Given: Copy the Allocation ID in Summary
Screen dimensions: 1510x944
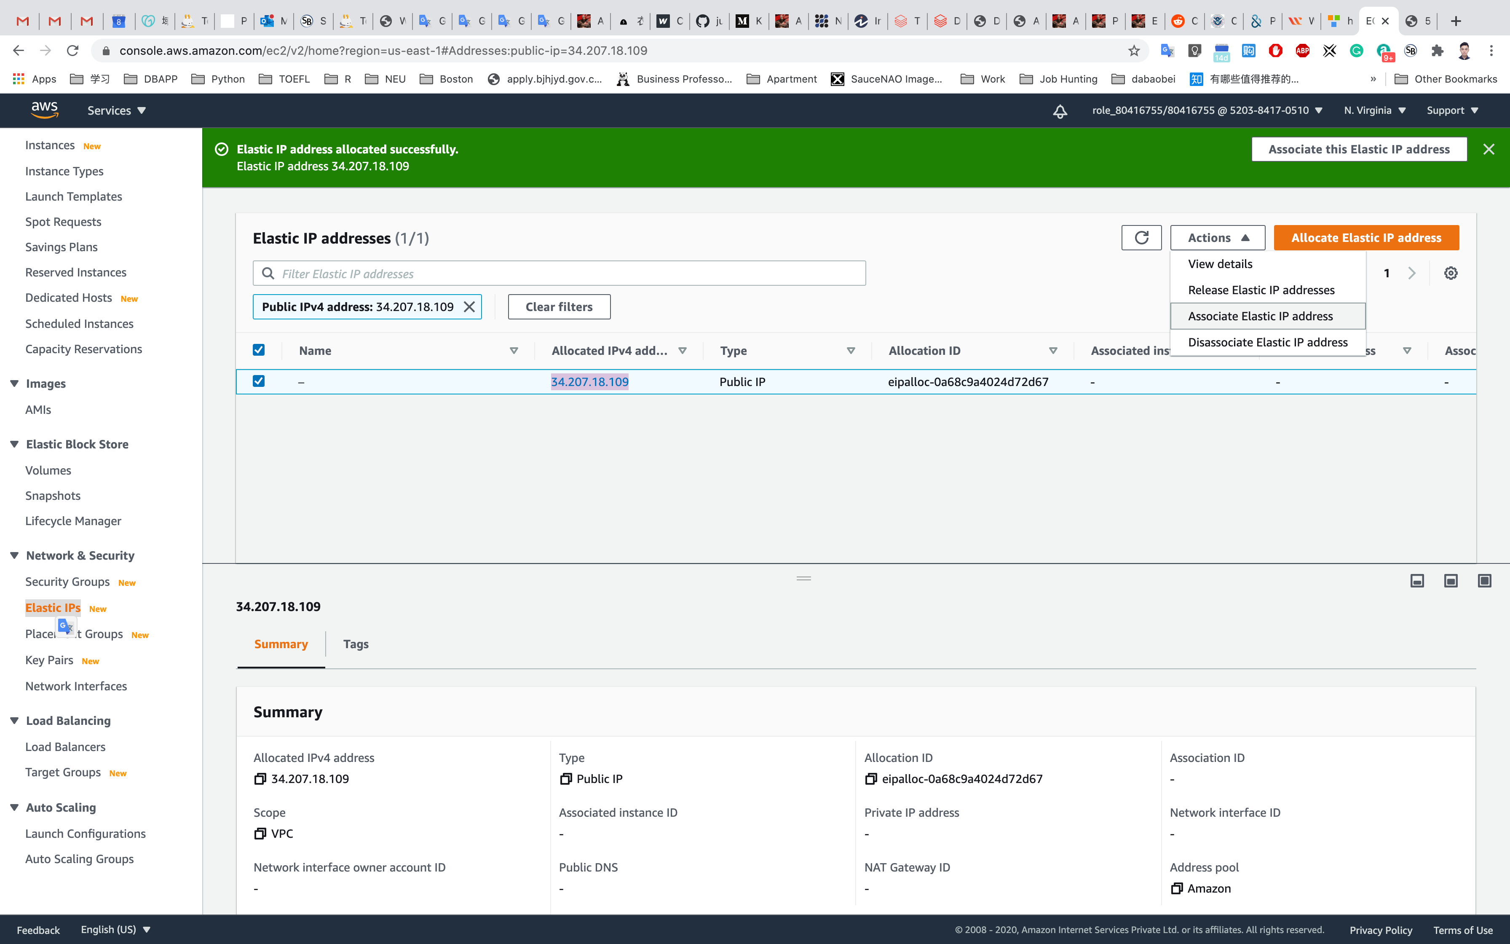Looking at the screenshot, I should 871,778.
